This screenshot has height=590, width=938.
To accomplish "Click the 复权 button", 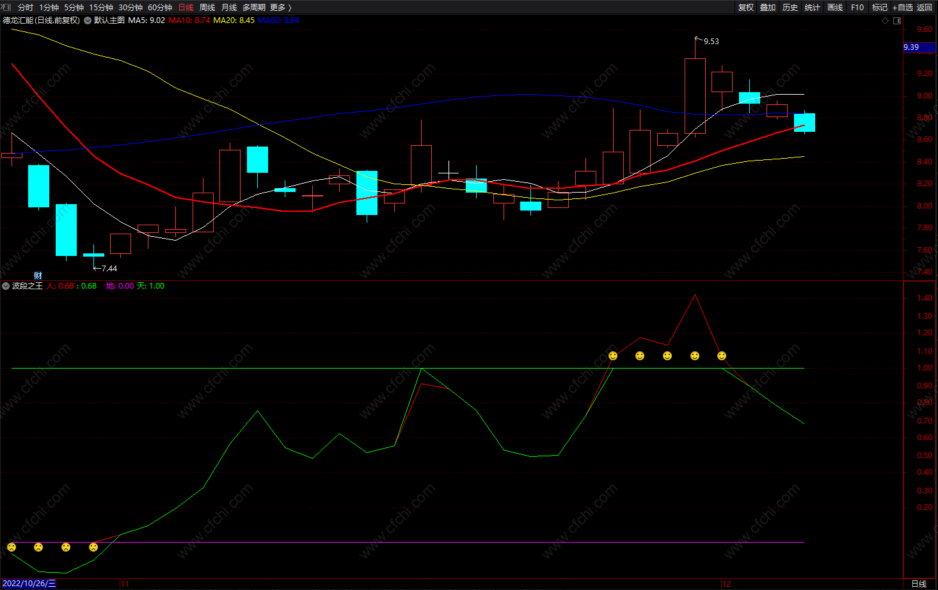I will pyautogui.click(x=746, y=8).
